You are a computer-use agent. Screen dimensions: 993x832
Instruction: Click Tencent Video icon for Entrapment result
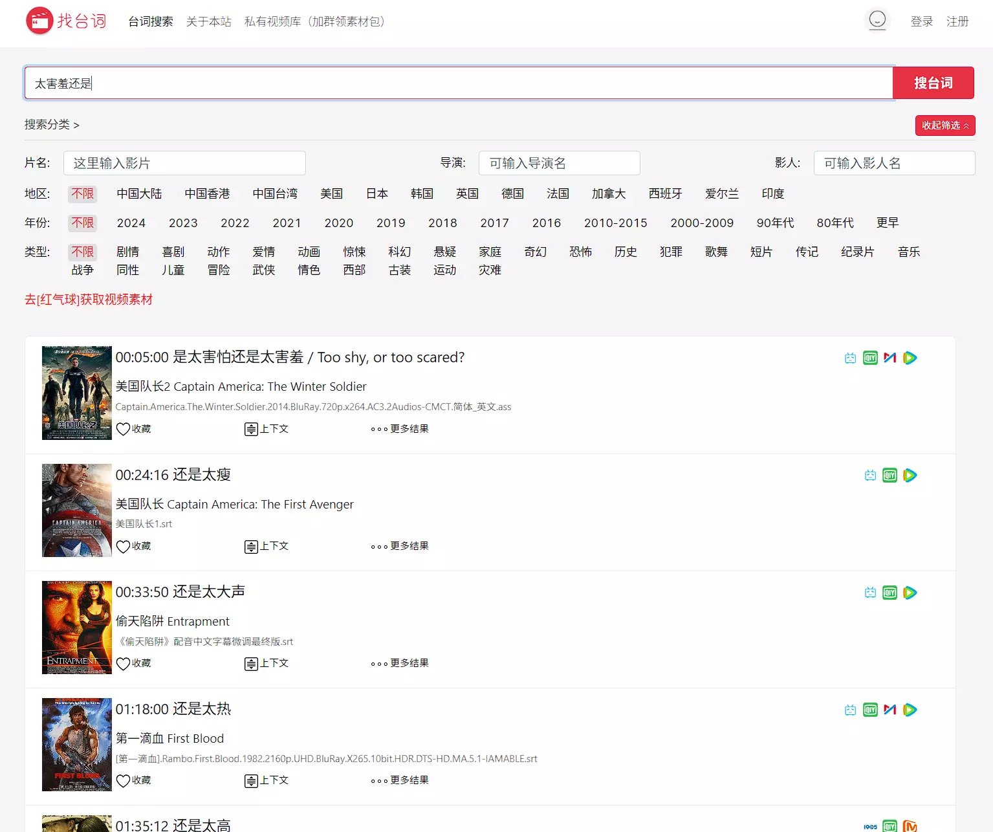[x=910, y=593]
